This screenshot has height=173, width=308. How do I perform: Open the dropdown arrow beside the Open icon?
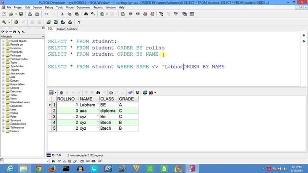pyautogui.click(x=16, y=14)
